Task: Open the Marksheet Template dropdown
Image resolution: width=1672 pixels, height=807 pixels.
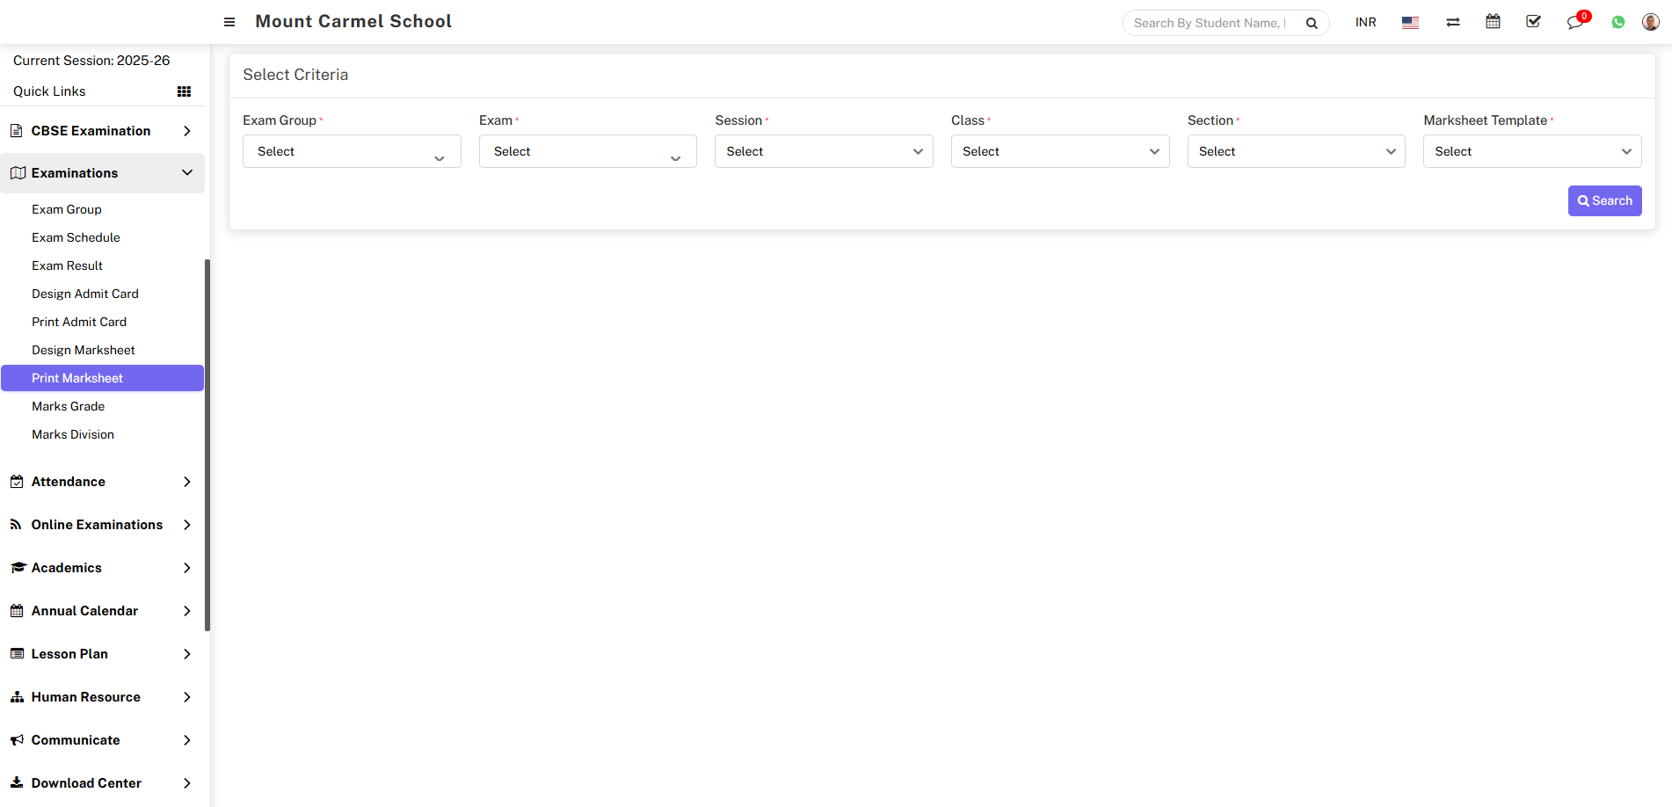Action: [1531, 151]
